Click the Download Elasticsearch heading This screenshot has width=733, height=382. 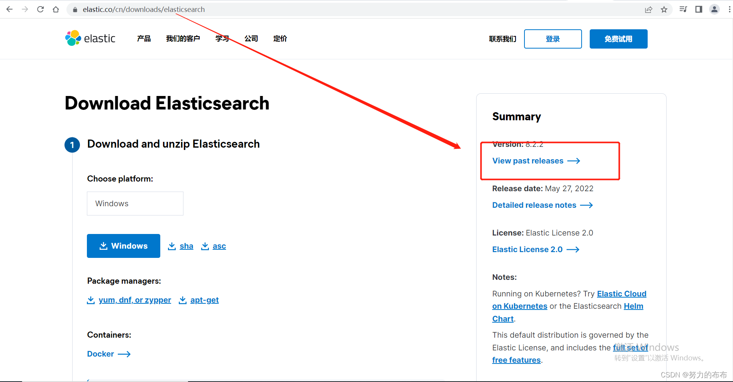pos(167,103)
